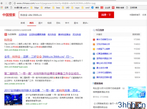This screenshot has height=109, width=147.
Task: Open the 科创会 search result title
Action: click(x=8, y=40)
